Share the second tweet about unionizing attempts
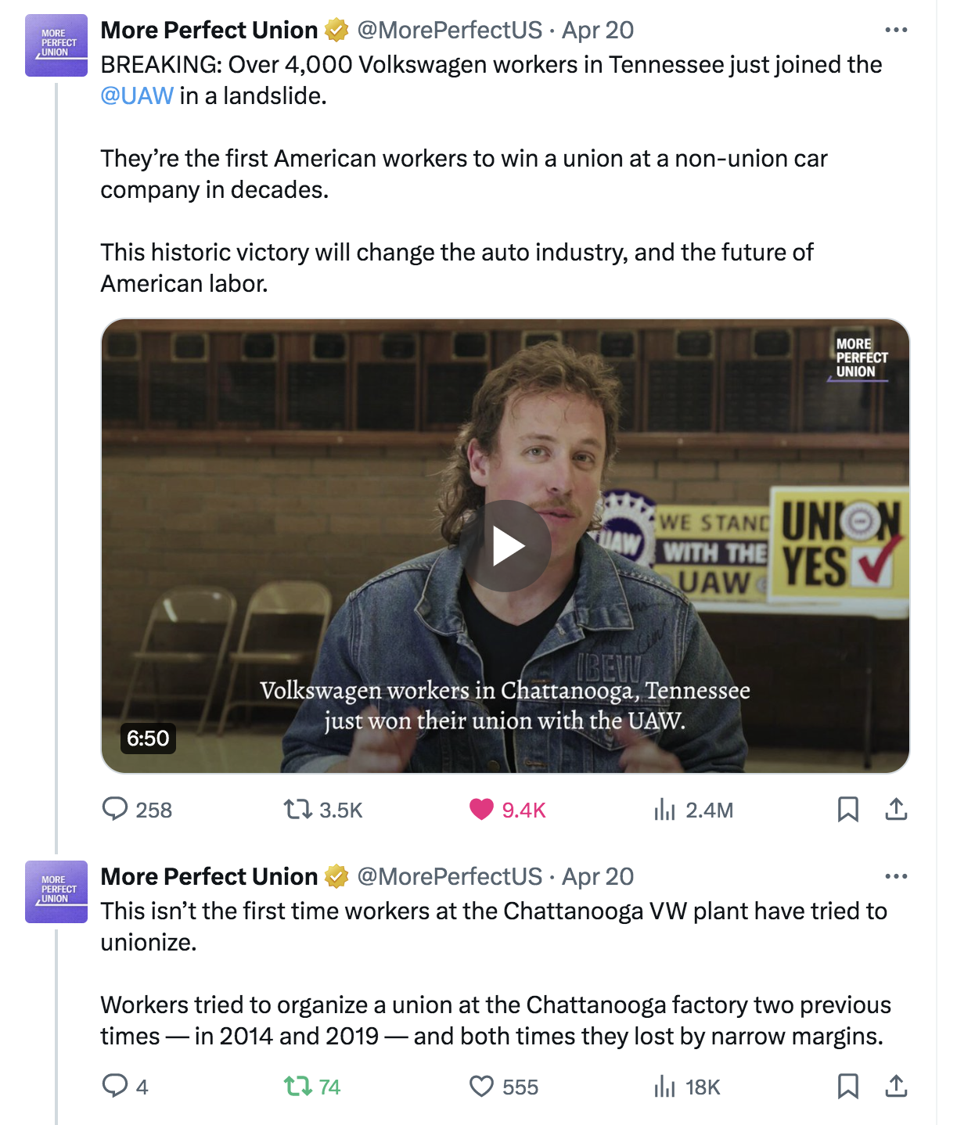The image size is (975, 1125). click(x=896, y=1086)
